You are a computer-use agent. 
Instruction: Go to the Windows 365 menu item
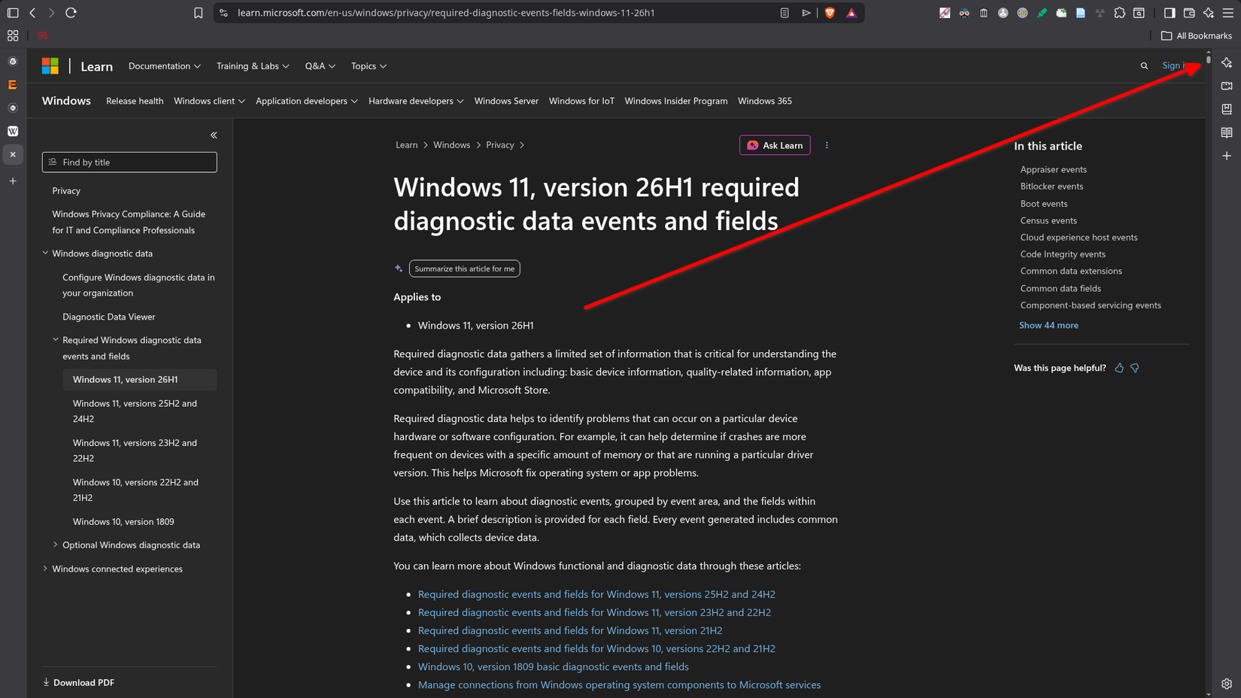(765, 101)
